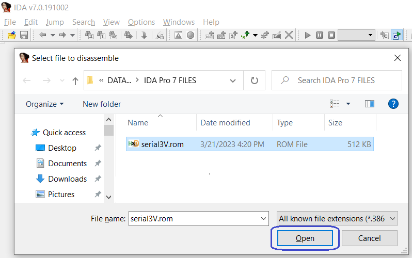Click the search text binoculars icon

click(101, 35)
